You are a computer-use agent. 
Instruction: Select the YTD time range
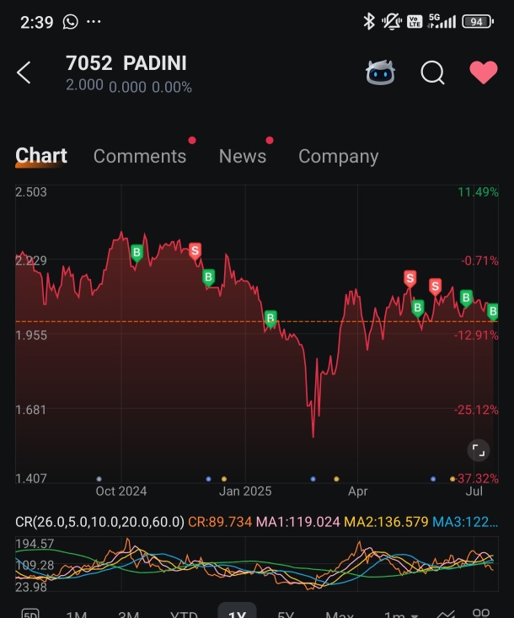pyautogui.click(x=184, y=613)
